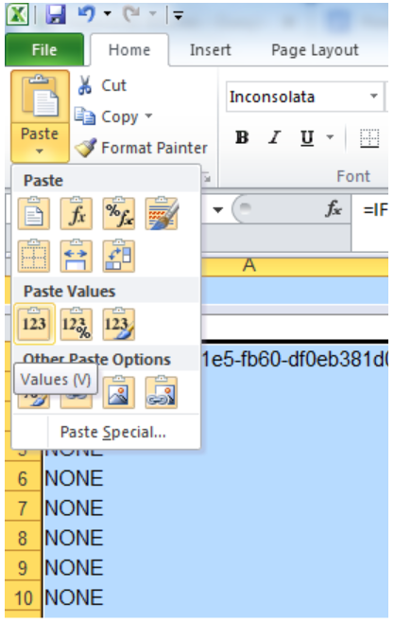Toggle Bold formatting

coord(242,137)
